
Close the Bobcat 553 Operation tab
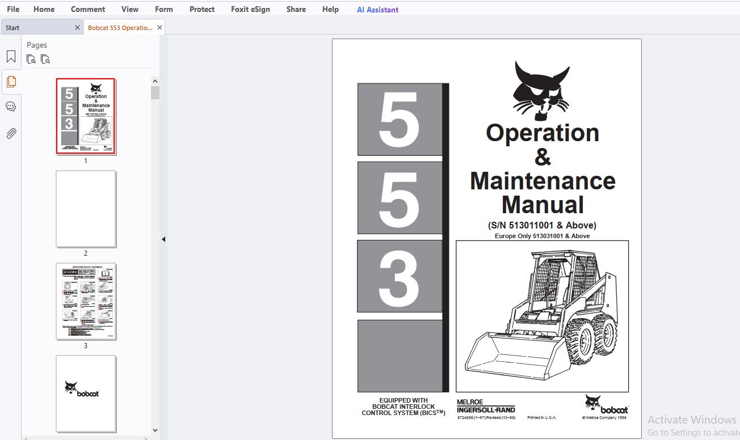coord(160,27)
